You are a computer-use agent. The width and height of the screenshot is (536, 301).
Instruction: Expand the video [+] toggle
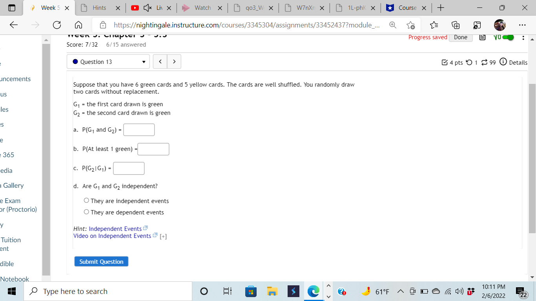[x=163, y=236]
